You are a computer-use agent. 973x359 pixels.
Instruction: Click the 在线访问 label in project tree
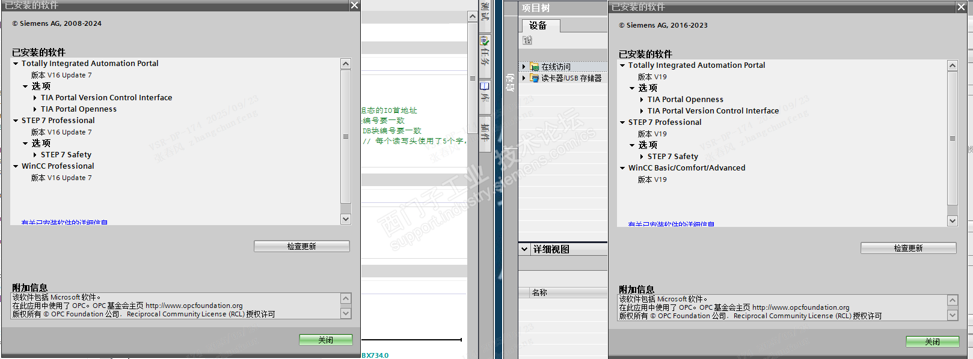[x=556, y=67]
